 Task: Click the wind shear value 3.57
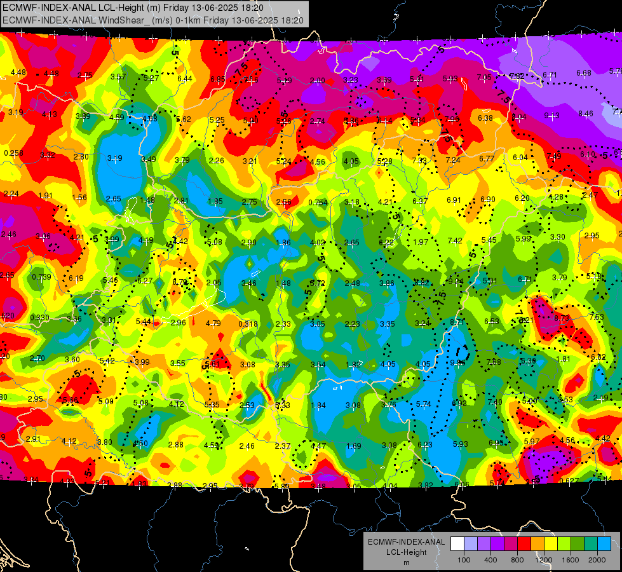[x=118, y=77]
